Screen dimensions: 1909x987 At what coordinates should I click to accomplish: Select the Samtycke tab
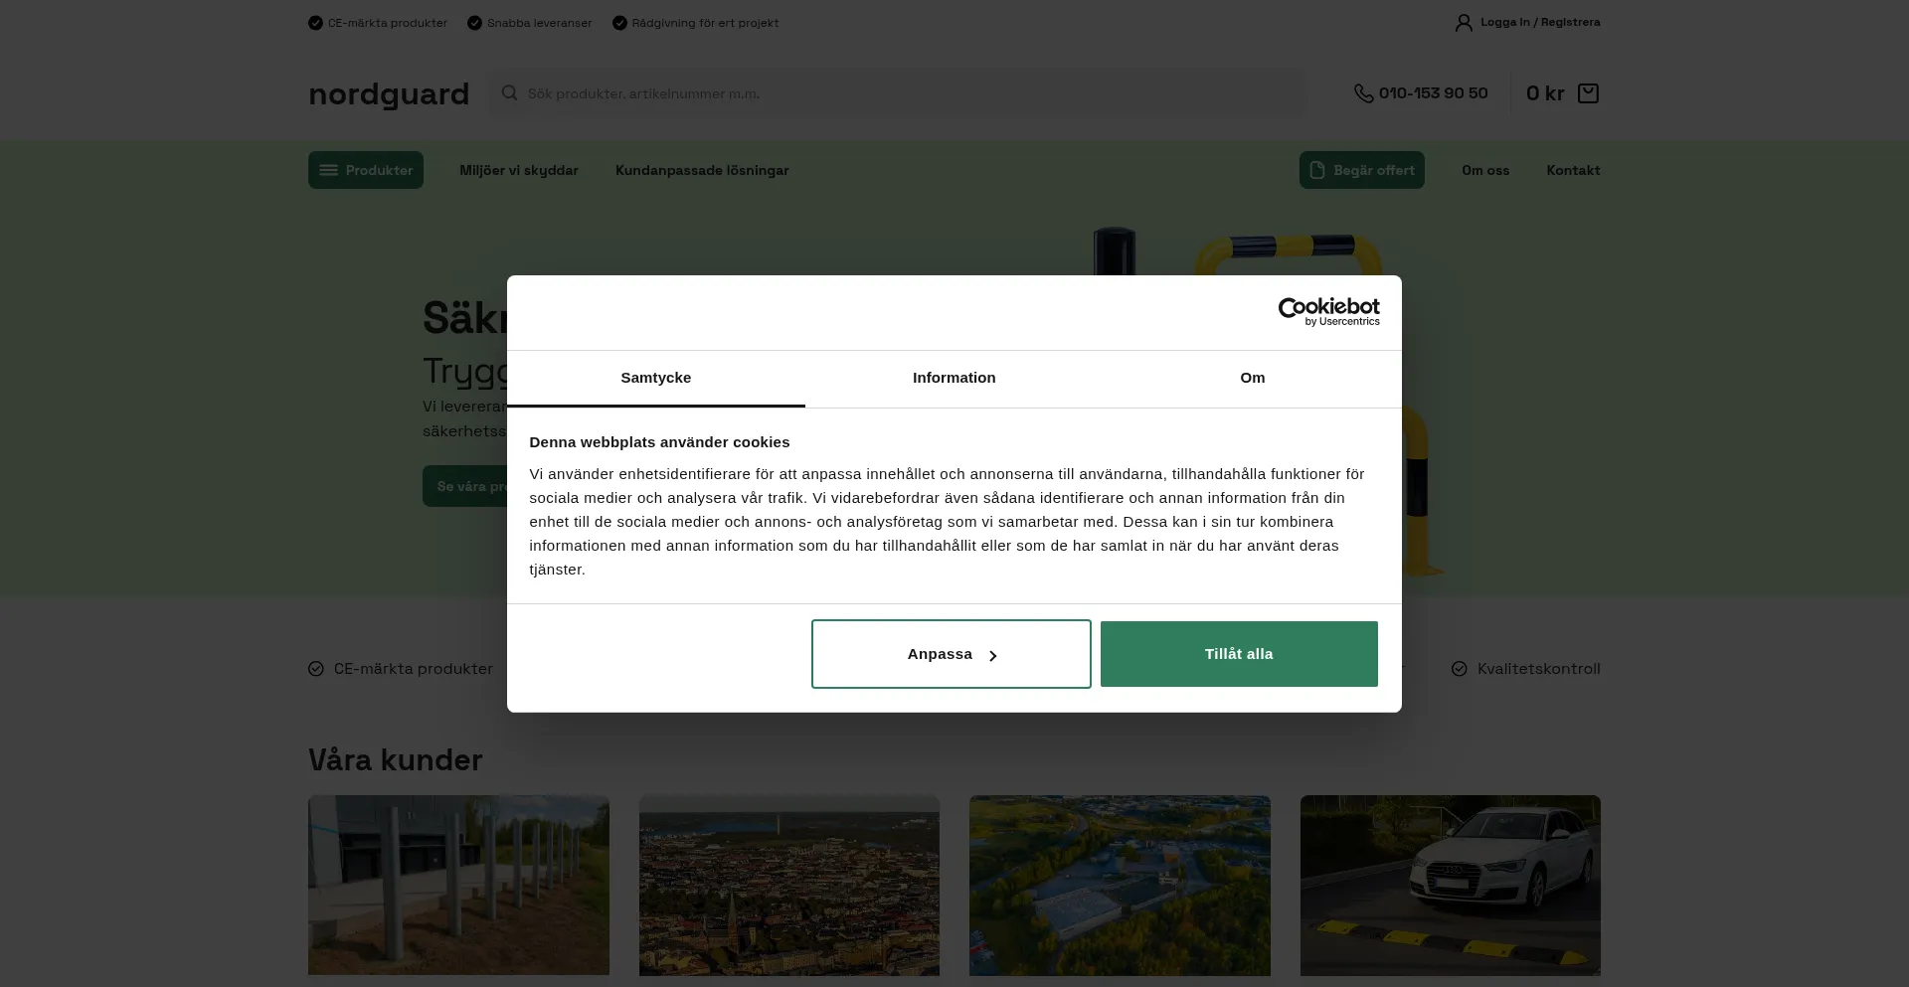[x=655, y=378]
